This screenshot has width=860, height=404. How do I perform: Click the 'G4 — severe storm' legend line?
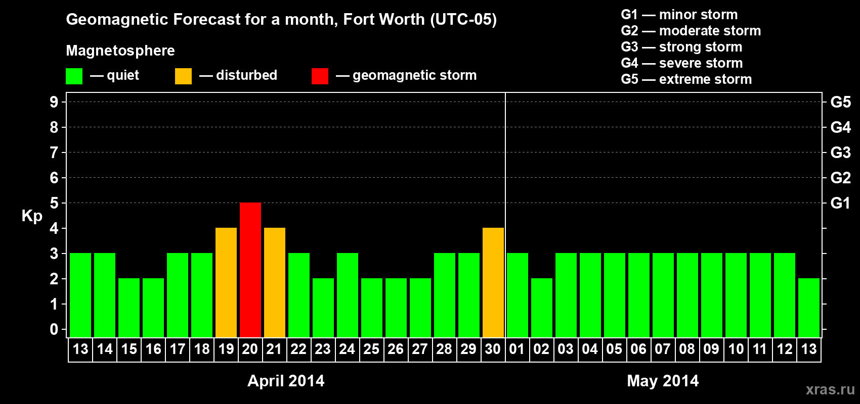point(681,63)
